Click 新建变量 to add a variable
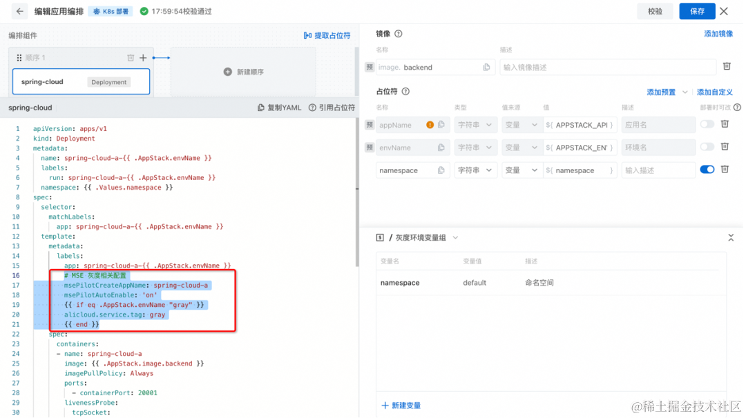 coord(403,406)
